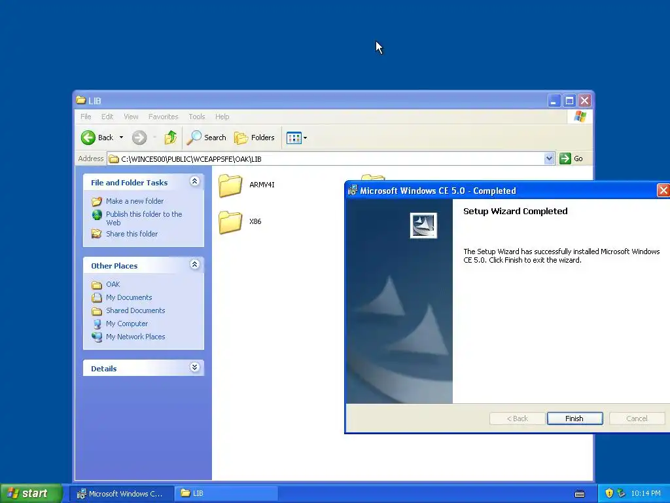Switch to Microsoft Windows CE taskbar button
The height and width of the screenshot is (503, 670).
click(x=122, y=494)
